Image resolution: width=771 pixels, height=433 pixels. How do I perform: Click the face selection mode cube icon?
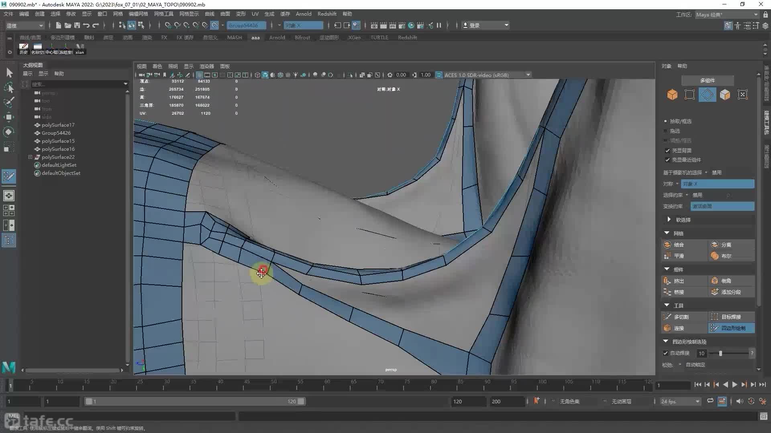click(x=725, y=95)
